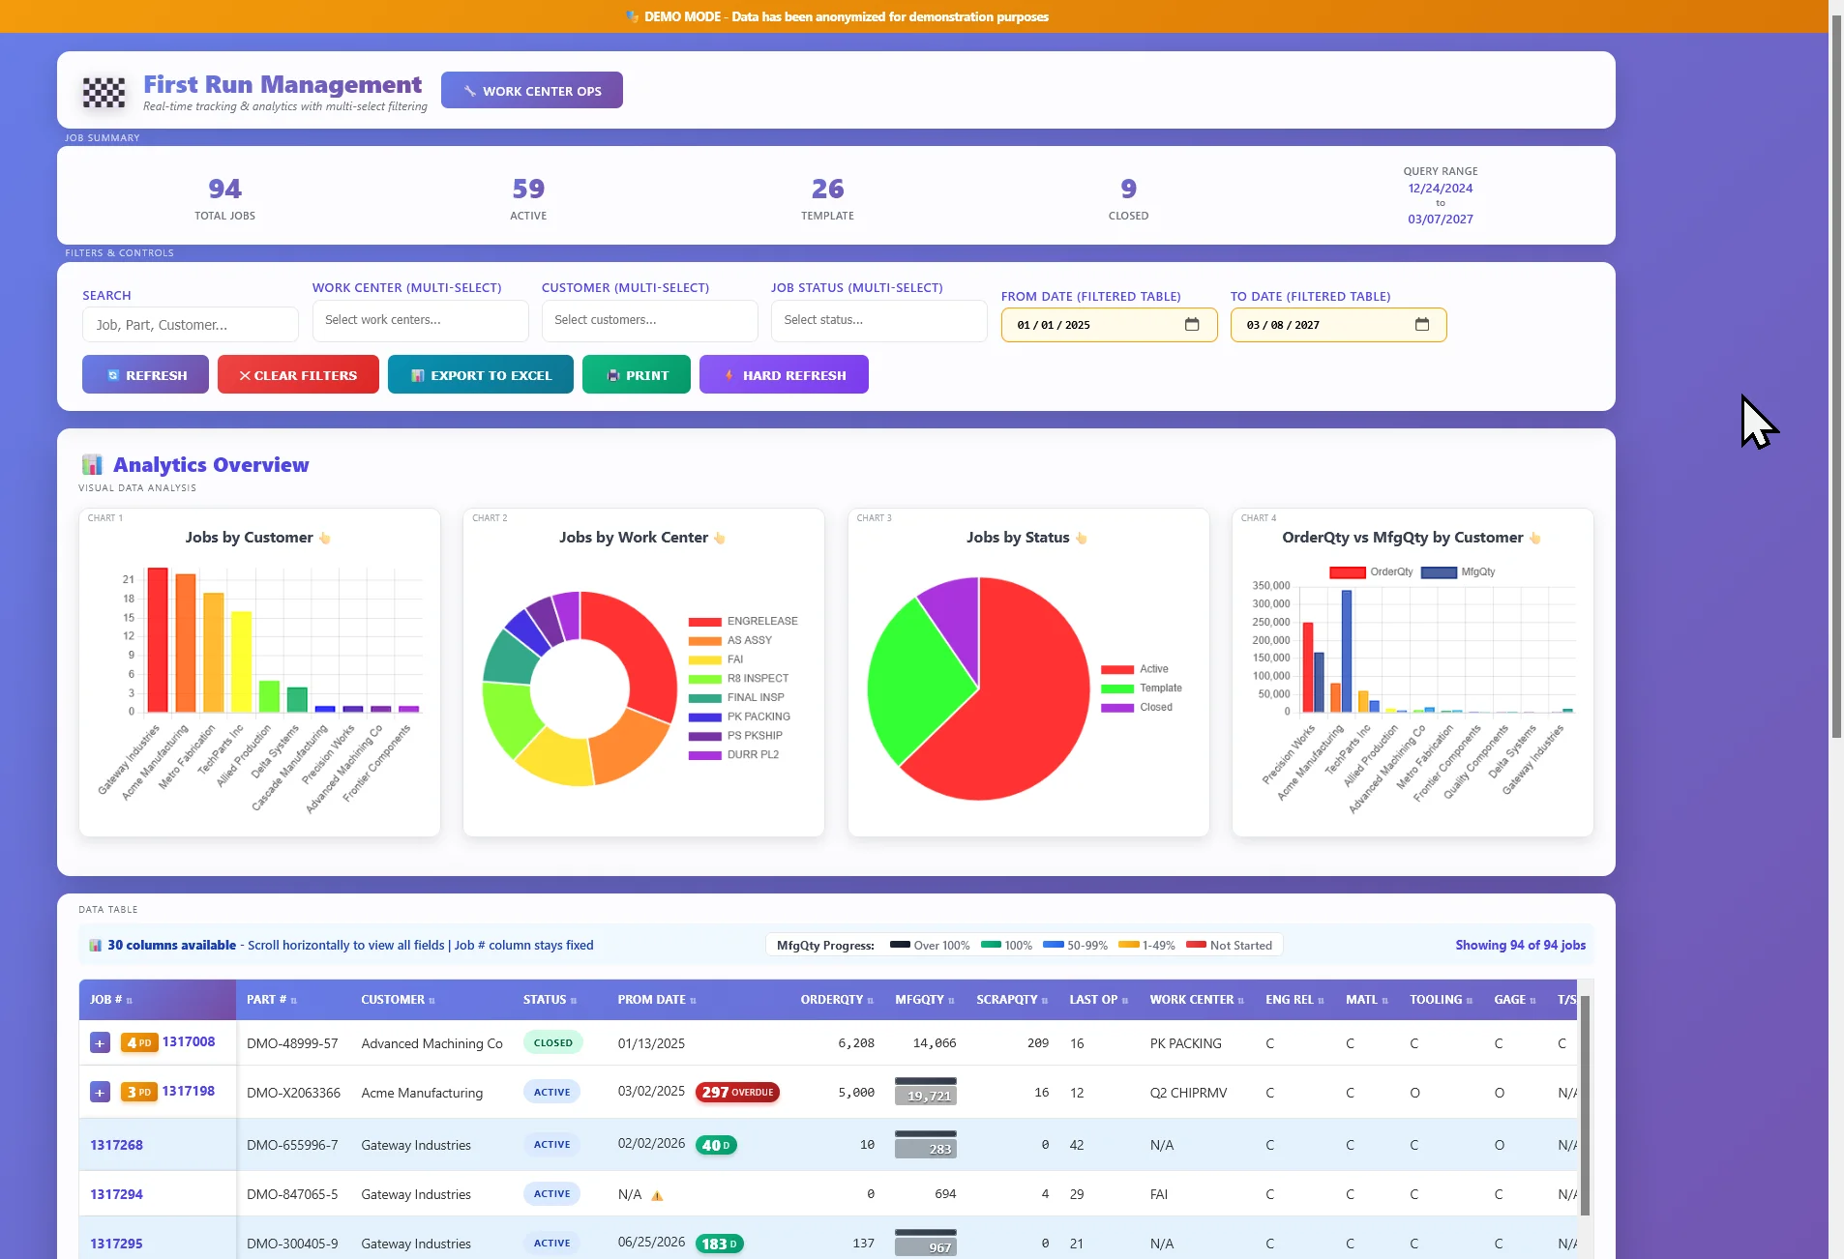
Task: Open the Work Center multi-select dropdown
Action: (420, 320)
